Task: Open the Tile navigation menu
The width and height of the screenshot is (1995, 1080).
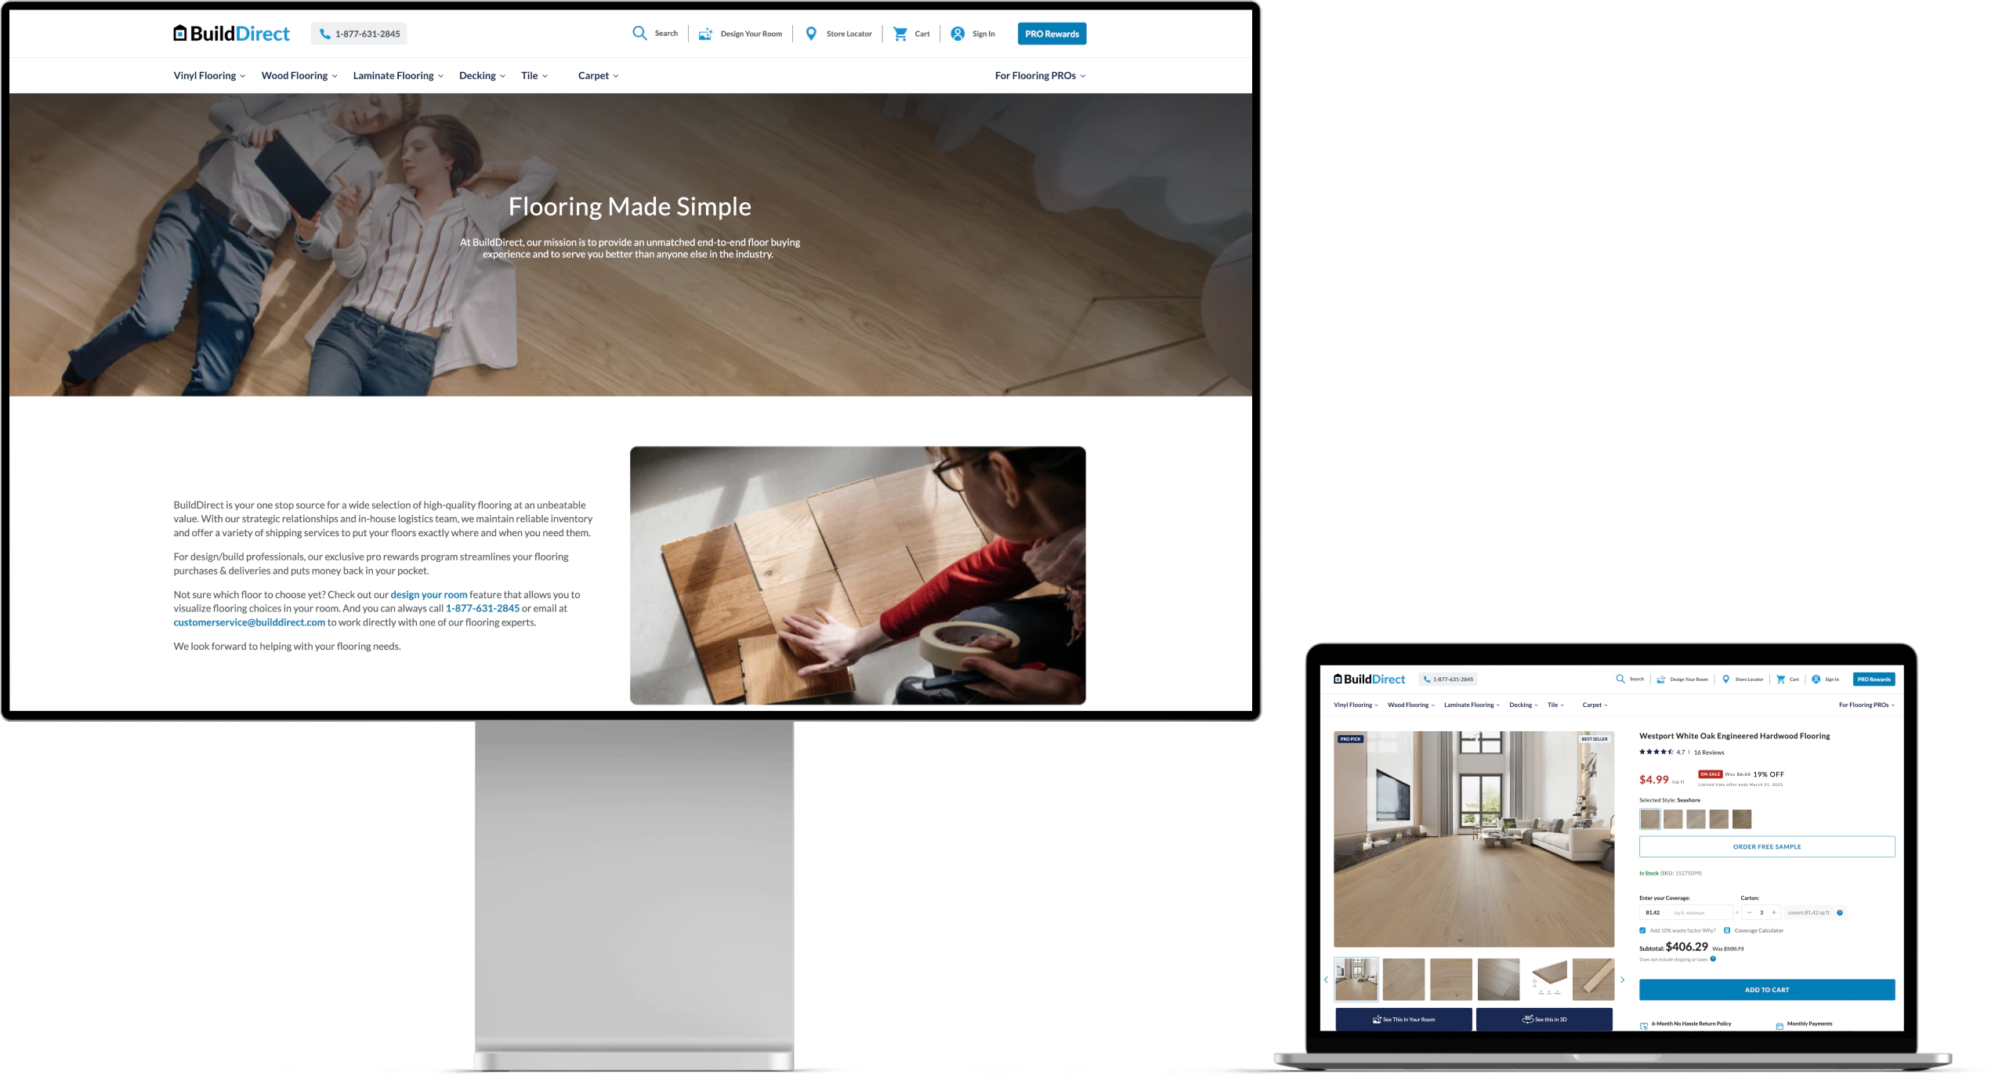Action: (x=531, y=75)
